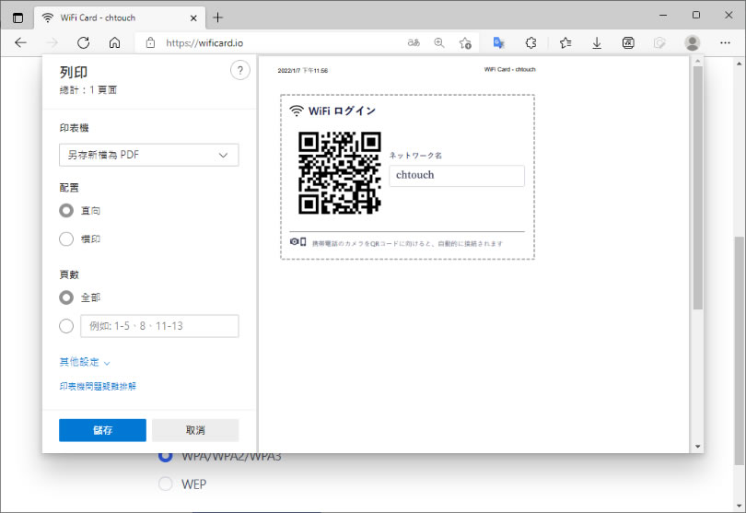Open the zoom magnifier icon in address bar

(439, 43)
